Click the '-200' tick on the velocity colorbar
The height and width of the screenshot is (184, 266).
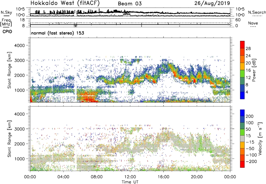pos(251,161)
